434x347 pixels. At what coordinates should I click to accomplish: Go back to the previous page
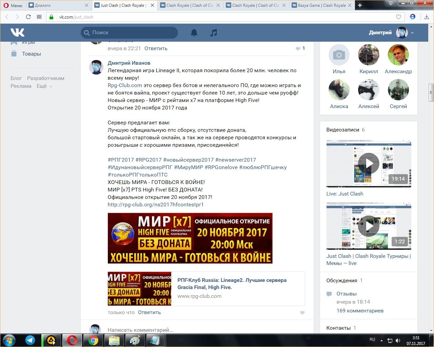coord(7,17)
